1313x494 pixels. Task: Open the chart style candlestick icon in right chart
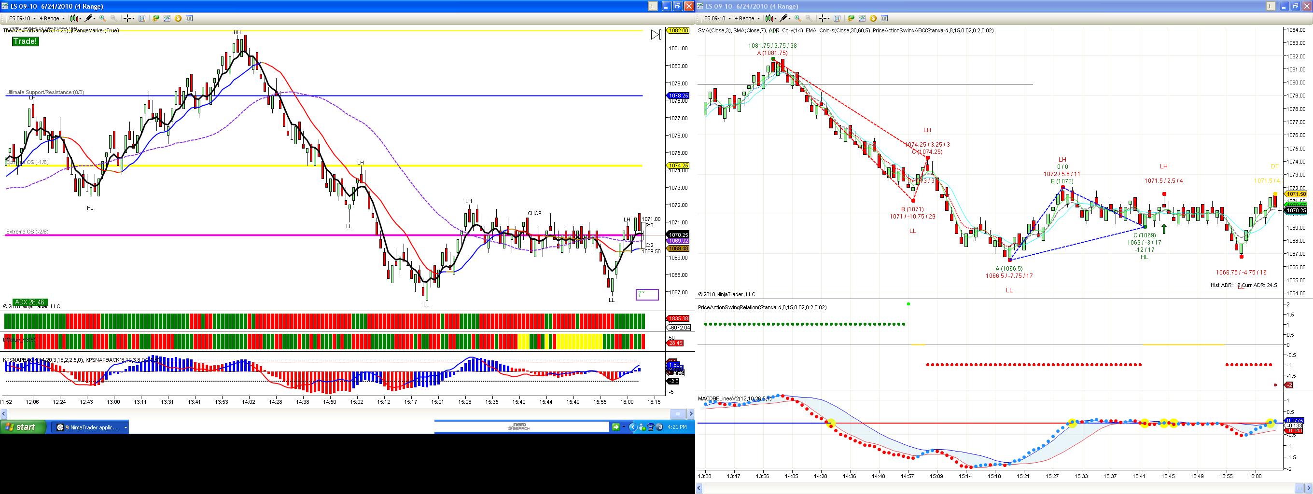coord(770,18)
